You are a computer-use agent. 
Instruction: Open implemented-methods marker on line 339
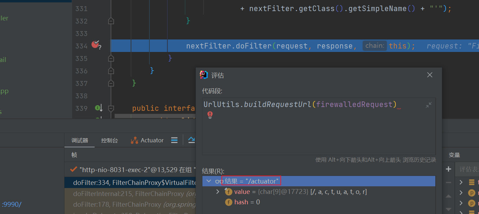[x=99, y=108]
